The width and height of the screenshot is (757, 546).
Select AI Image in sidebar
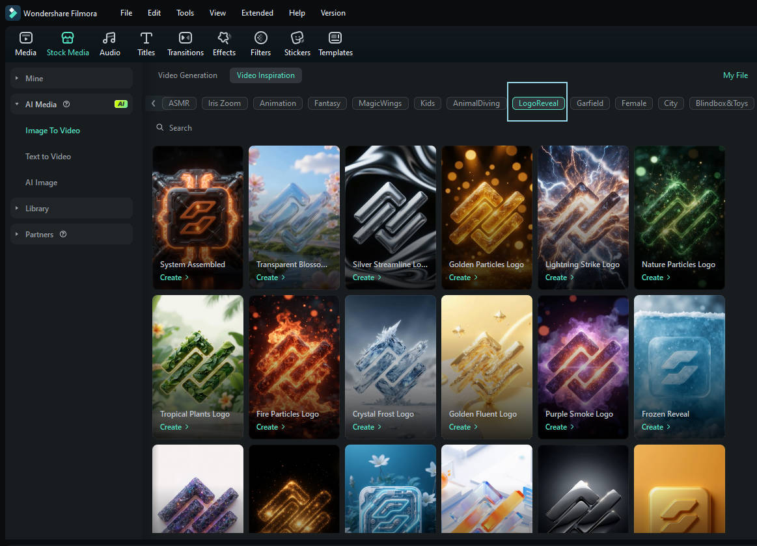point(42,183)
